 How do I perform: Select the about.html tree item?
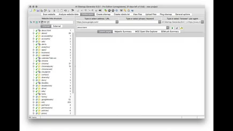[46, 30]
